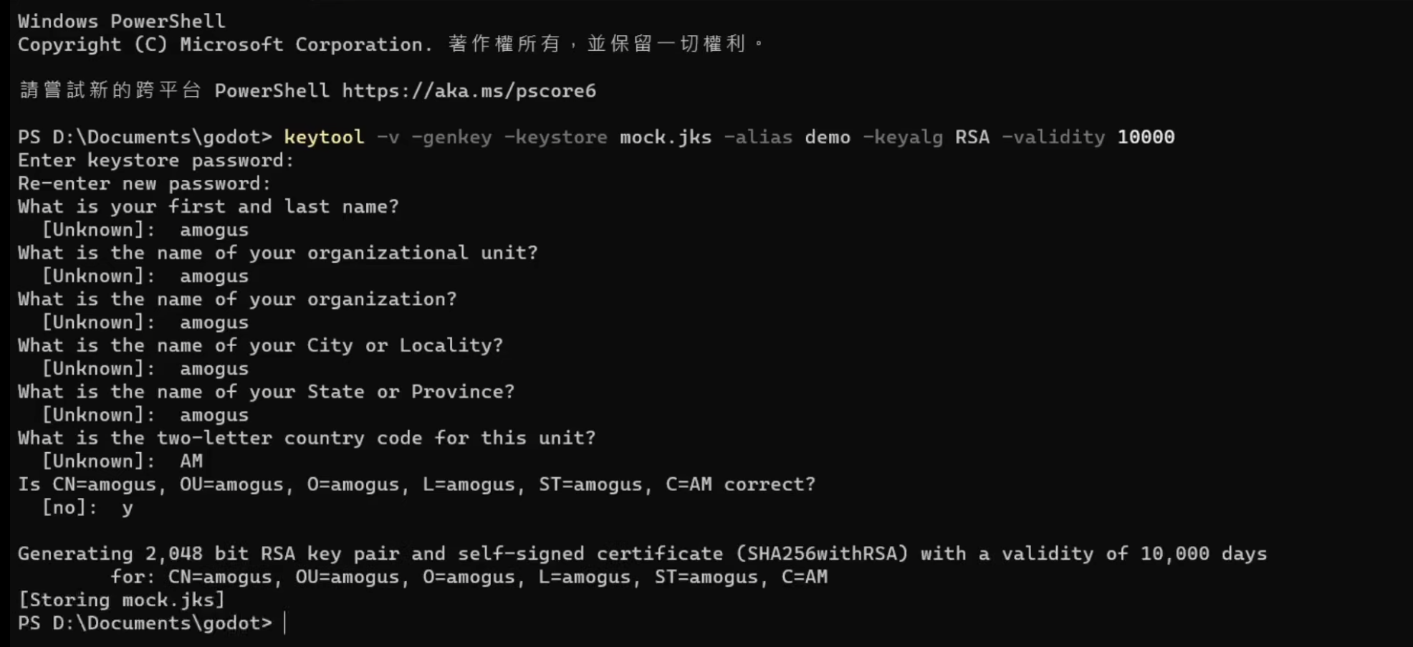Screen dimensions: 1413x647
Task: Click the "What is your first and last name?" line
Action: pos(208,207)
